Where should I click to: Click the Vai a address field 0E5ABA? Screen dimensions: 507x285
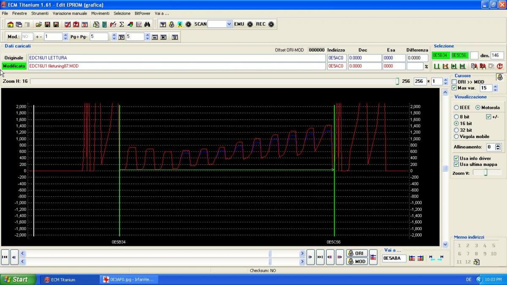[x=394, y=258]
